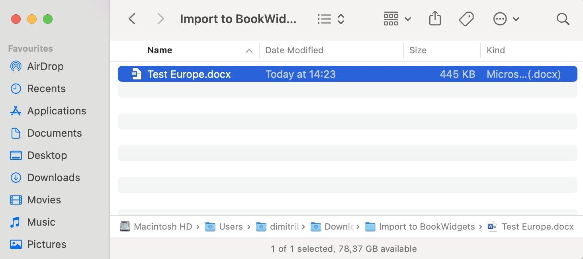Open Documents from the sidebar

click(55, 133)
